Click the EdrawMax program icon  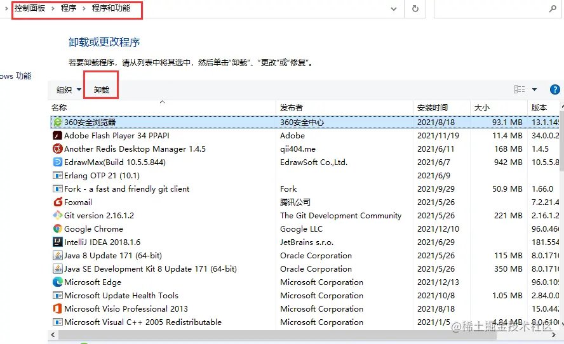pos(58,162)
